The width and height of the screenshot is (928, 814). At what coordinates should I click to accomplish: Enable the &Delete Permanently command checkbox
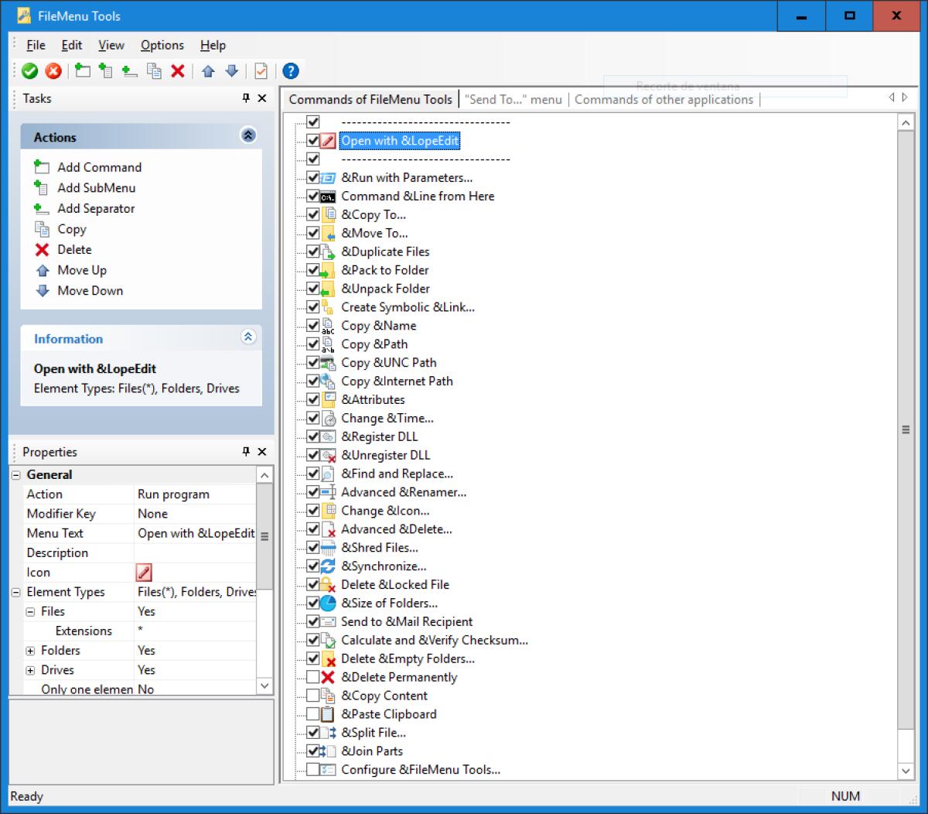(312, 677)
